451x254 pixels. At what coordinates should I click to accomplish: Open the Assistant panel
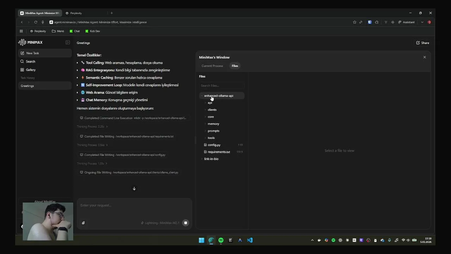coord(406,22)
